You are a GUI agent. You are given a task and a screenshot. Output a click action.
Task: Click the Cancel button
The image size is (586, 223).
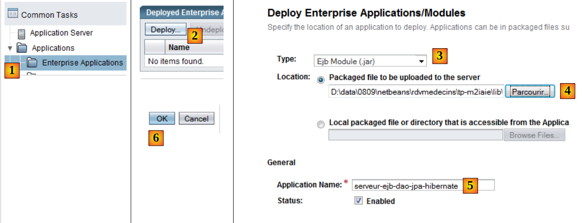pos(196,119)
